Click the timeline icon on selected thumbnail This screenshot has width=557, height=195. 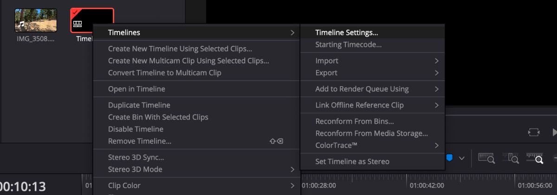[x=78, y=24]
